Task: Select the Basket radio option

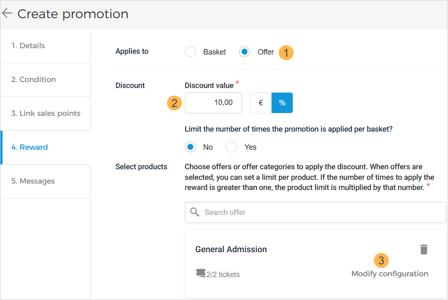Action: 190,52
